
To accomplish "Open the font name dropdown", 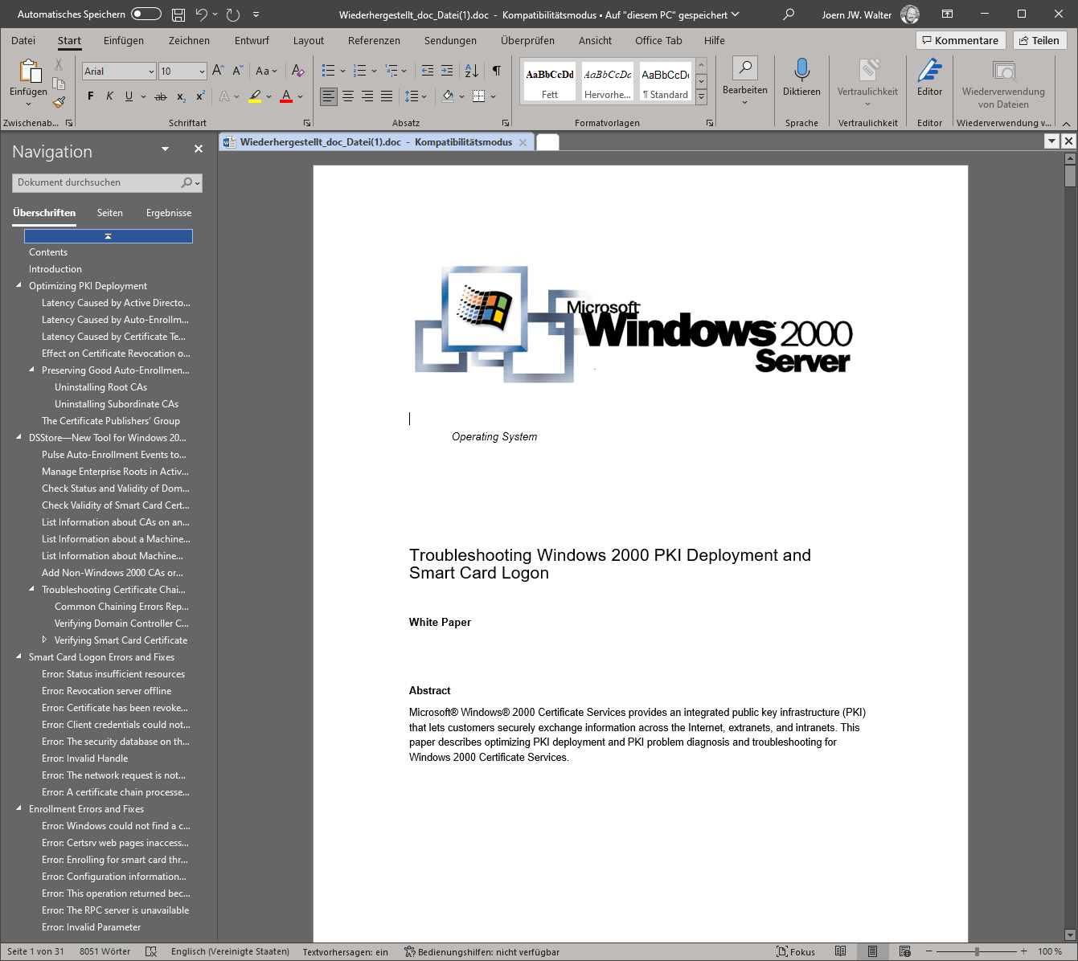I will pos(151,72).
